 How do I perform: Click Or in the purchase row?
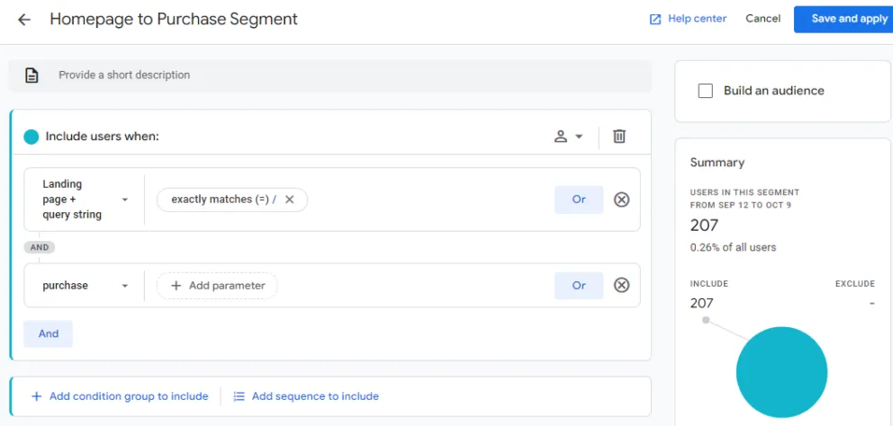pyautogui.click(x=579, y=286)
